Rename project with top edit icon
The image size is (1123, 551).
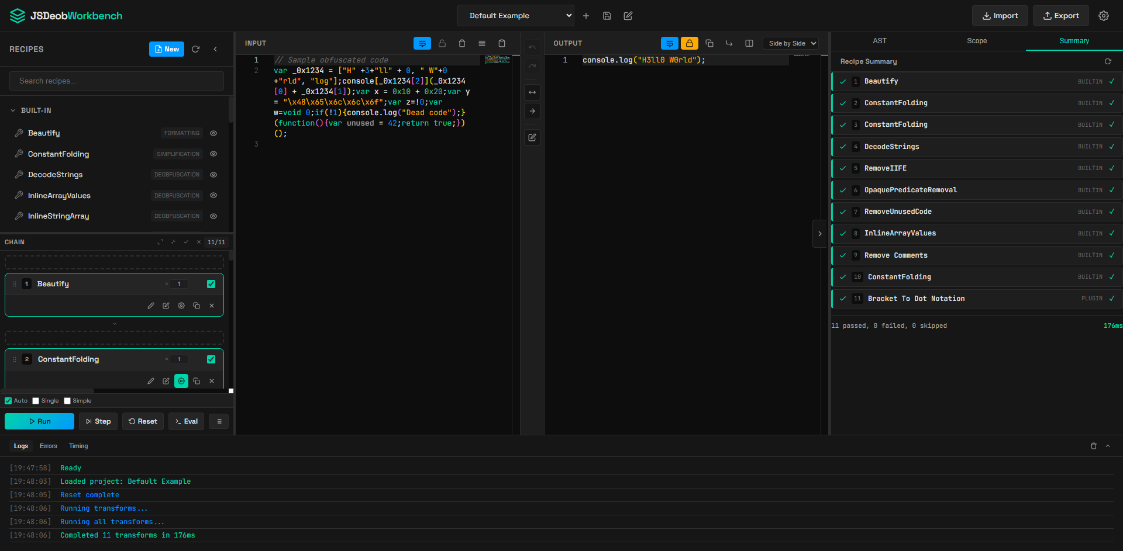coord(628,16)
